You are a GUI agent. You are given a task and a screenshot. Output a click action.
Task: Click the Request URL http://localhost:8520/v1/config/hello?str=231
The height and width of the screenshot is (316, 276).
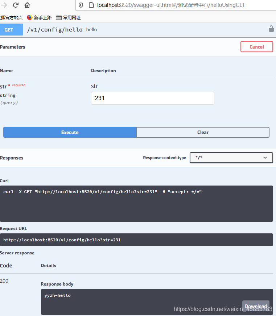coord(62,240)
